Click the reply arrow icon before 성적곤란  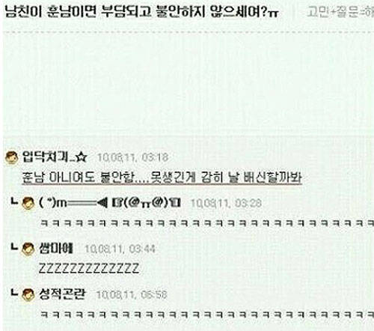tap(14, 293)
